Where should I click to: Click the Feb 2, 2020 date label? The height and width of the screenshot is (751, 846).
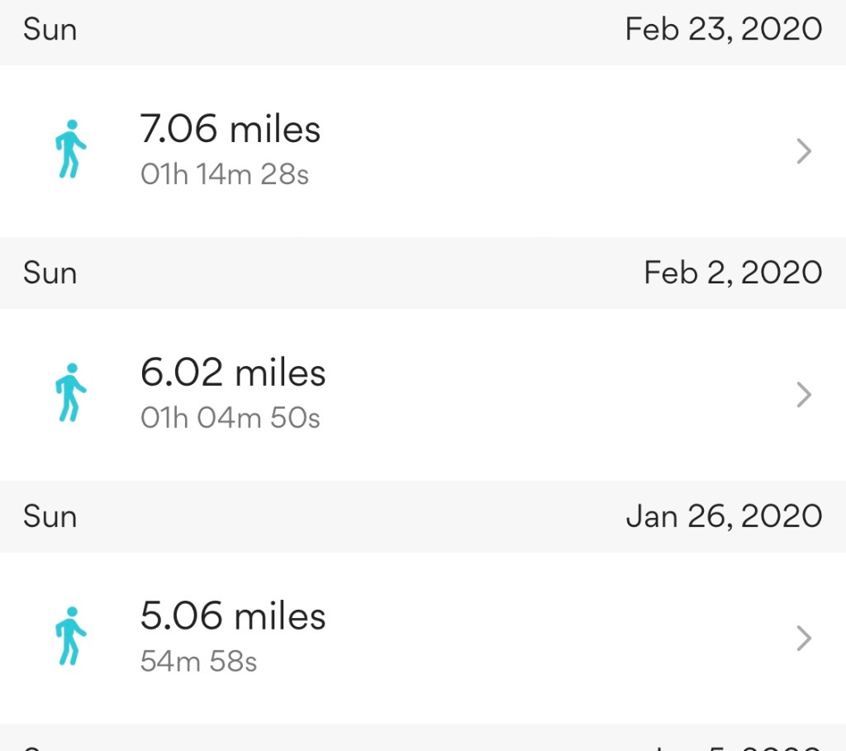click(x=733, y=273)
